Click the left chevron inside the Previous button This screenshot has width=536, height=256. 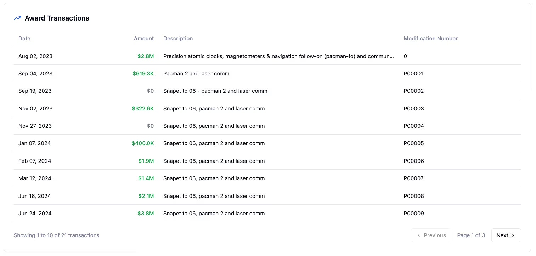pos(419,235)
